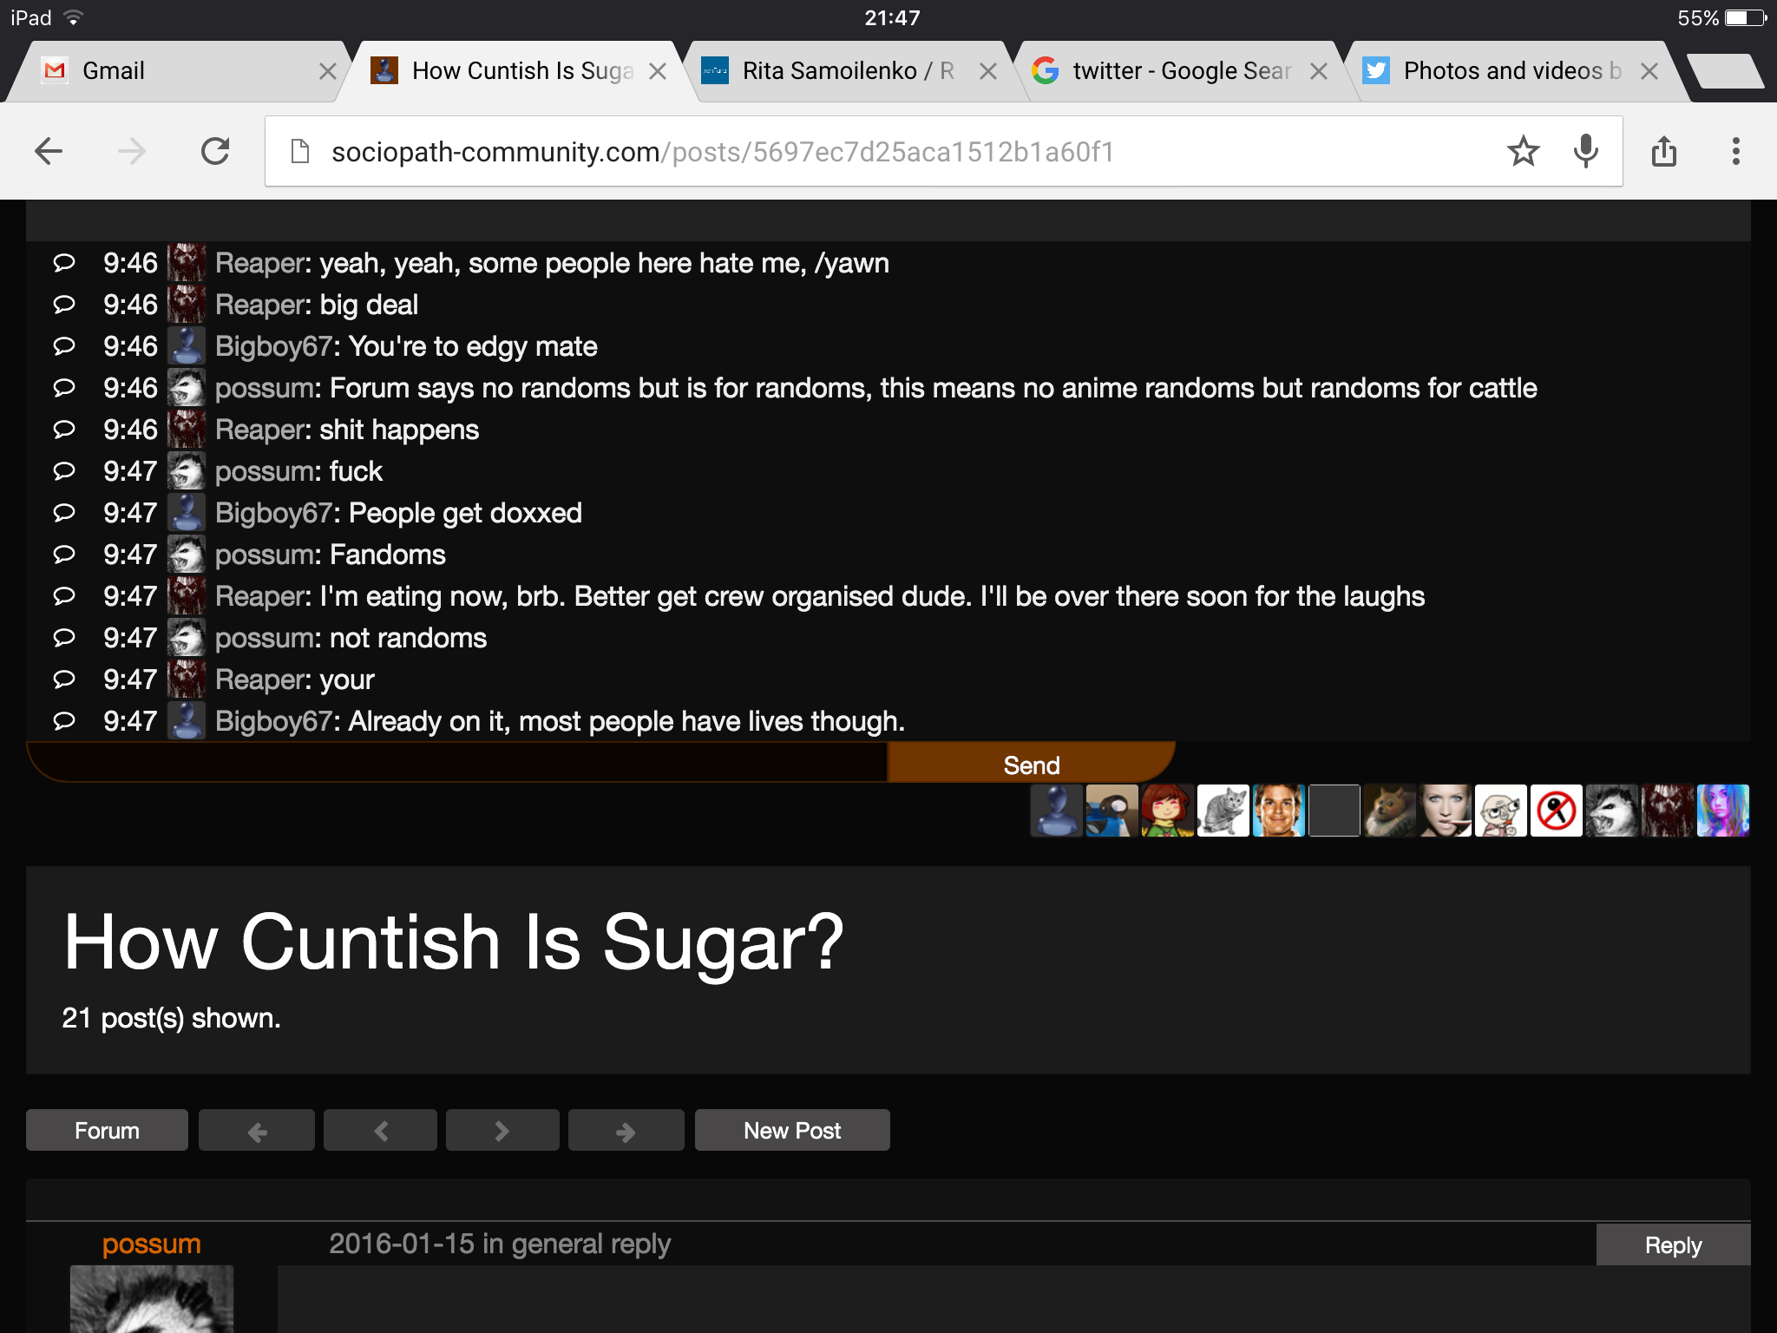Go back using the browser back arrow
1777x1333 pixels.
pos(49,152)
